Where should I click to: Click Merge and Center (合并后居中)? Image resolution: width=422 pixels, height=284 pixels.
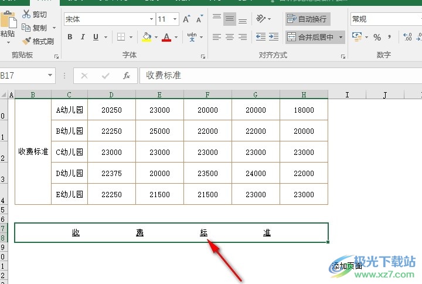tap(311, 37)
